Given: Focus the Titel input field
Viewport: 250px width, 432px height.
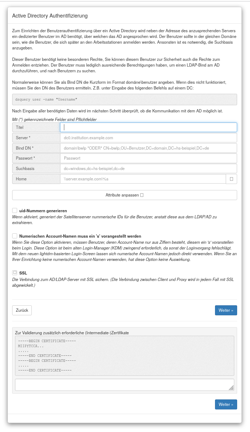Looking at the screenshot, I should pyautogui.click(x=148, y=127).
